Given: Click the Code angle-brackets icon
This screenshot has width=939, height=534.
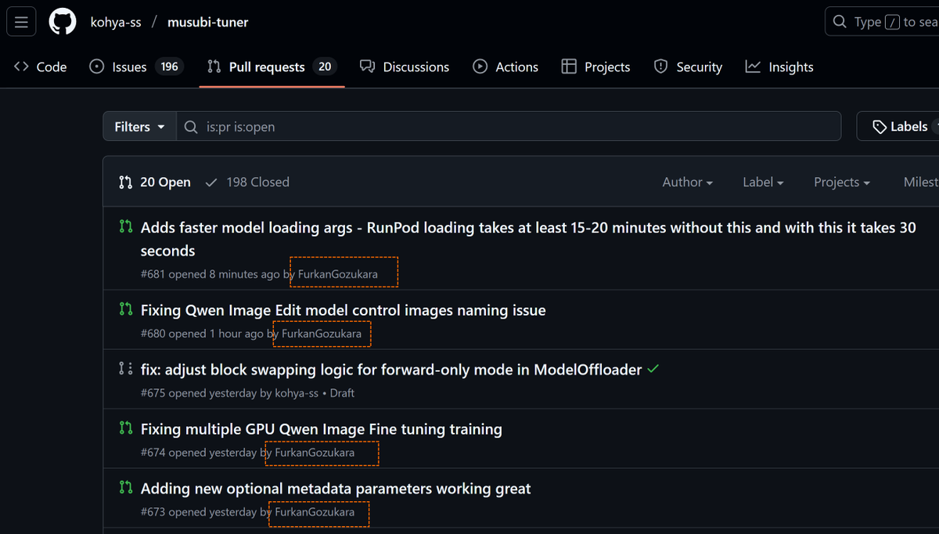Looking at the screenshot, I should coord(20,67).
